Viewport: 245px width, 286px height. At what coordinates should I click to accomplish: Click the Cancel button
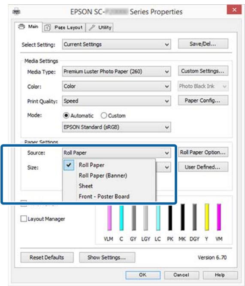[181, 275]
